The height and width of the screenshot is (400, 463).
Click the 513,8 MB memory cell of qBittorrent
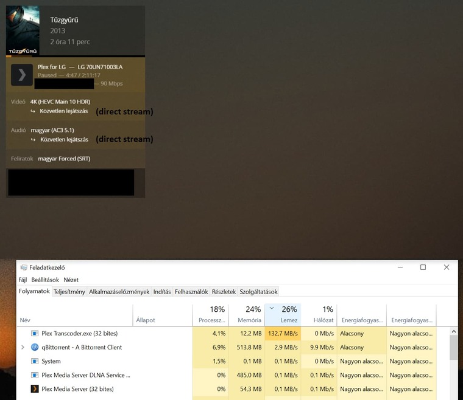tap(247, 347)
